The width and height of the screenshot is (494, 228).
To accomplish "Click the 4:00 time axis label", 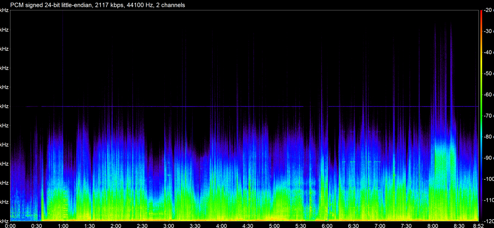I will [x=222, y=225].
